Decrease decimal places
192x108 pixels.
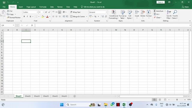pos(106,16)
